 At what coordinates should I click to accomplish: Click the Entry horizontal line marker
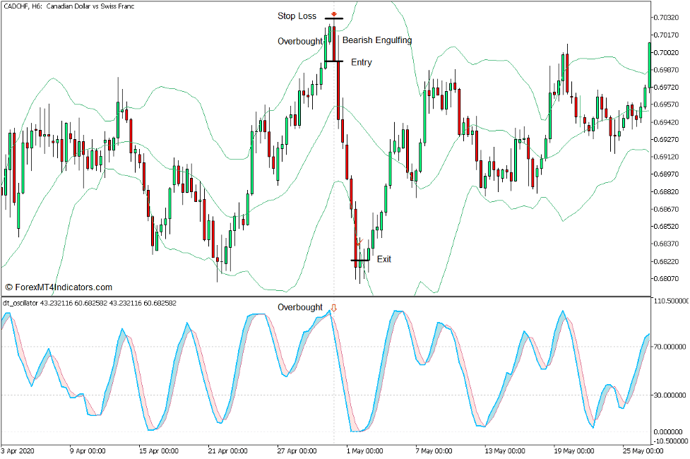[332, 62]
